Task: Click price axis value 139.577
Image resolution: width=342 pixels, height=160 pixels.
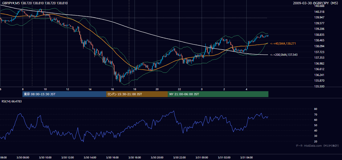Action: [320, 23]
